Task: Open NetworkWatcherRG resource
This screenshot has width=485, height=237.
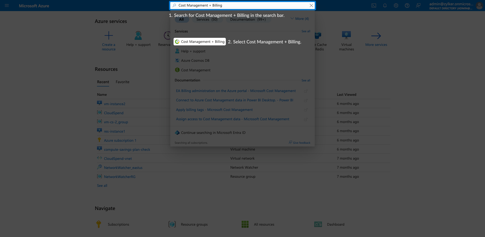Action: coord(120,177)
